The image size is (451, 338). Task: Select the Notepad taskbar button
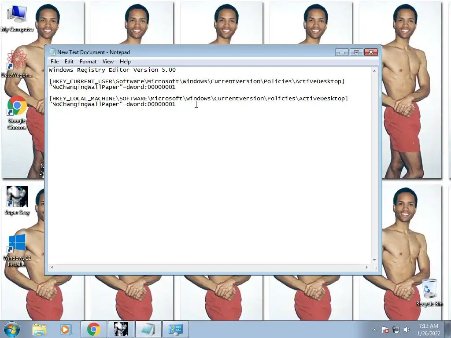click(x=148, y=329)
